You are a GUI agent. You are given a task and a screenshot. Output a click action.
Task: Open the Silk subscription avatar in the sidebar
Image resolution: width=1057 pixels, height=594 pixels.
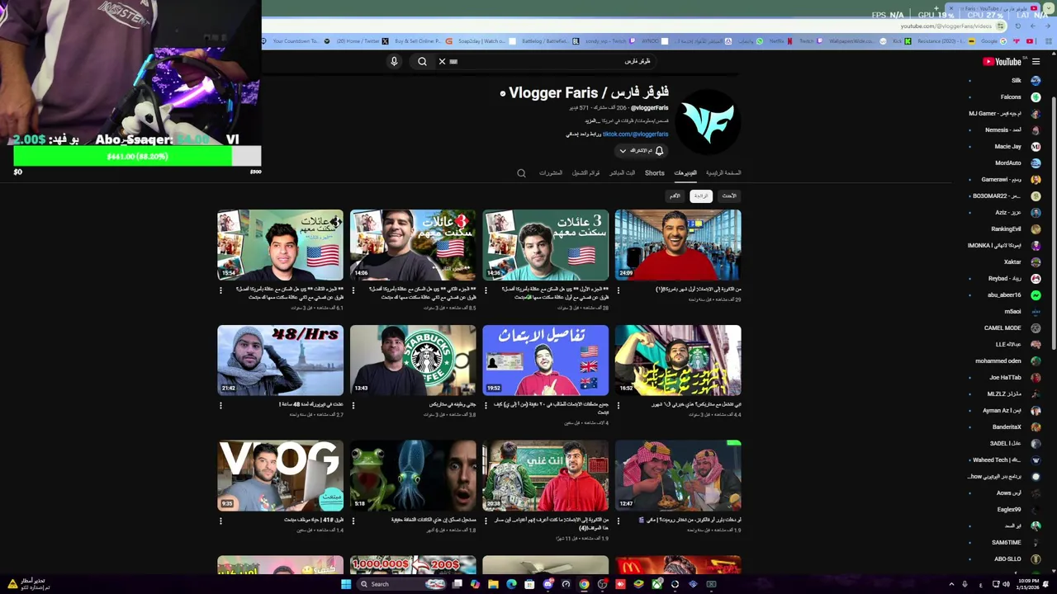click(x=1036, y=81)
